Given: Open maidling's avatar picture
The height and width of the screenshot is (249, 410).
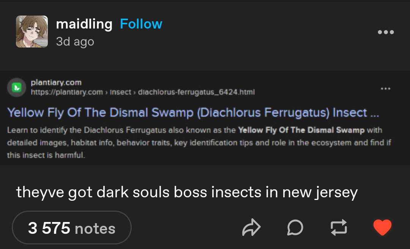Looking at the screenshot, I should click(x=32, y=32).
